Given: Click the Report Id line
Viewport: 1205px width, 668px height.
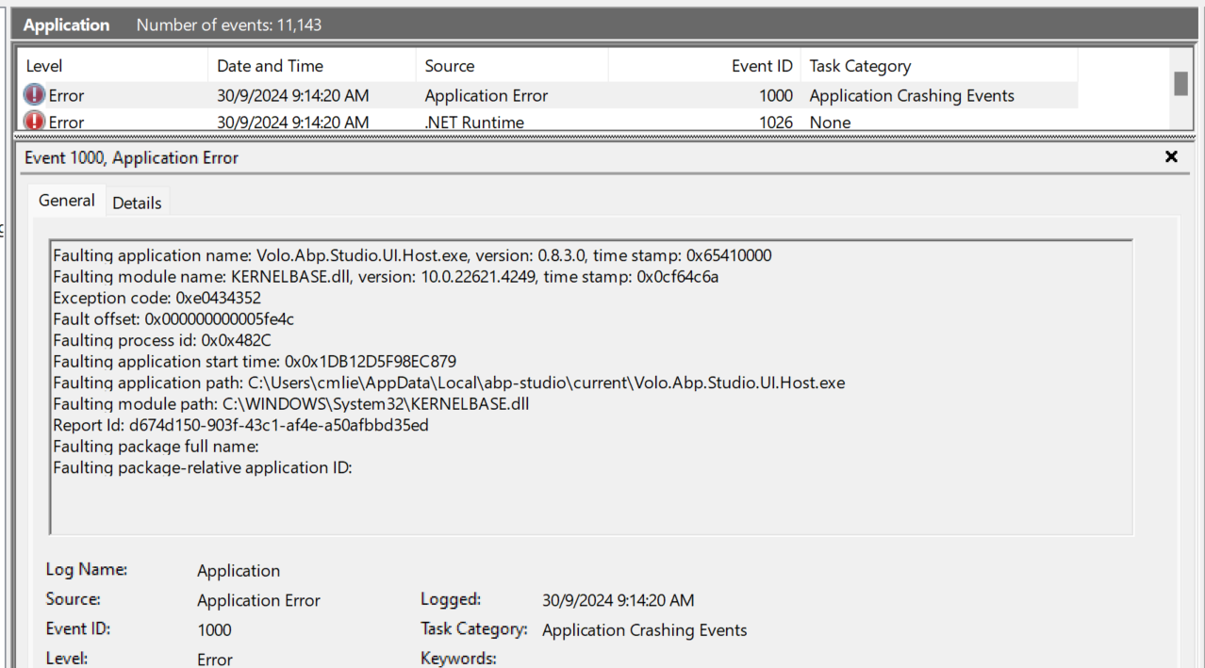Looking at the screenshot, I should click(240, 425).
